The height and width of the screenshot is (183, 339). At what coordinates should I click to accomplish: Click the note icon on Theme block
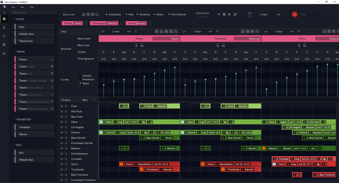pos(52,60)
